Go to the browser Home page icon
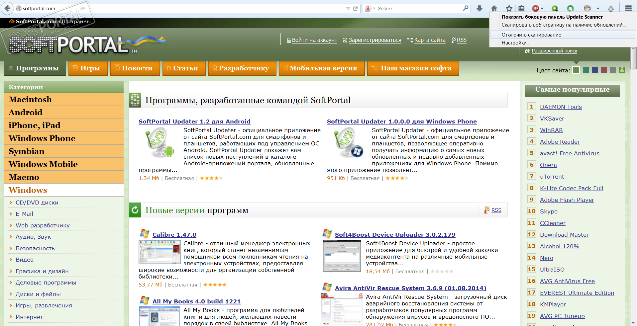The image size is (637, 326). click(494, 8)
